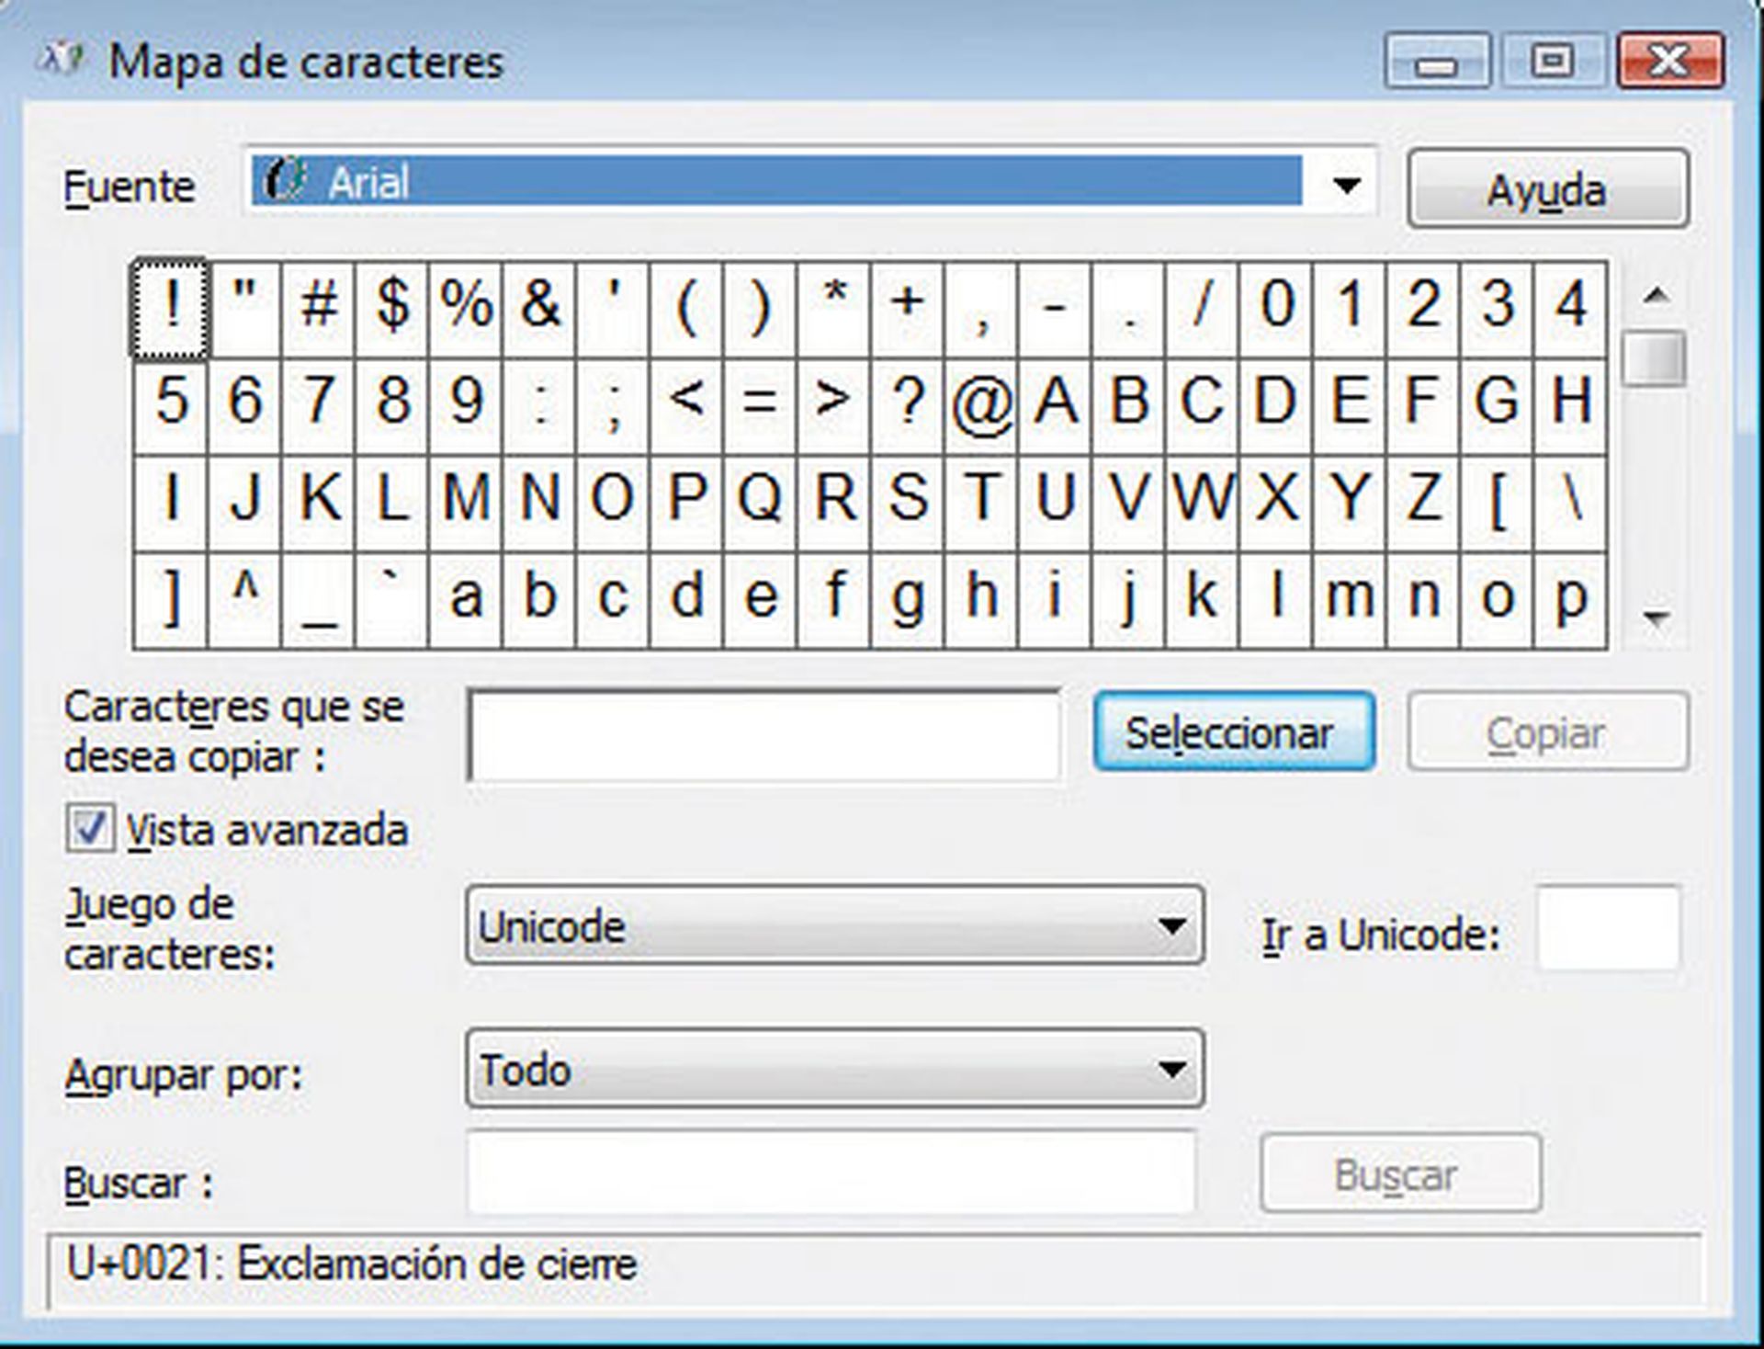Select the asterisk character in the grid
Image resolution: width=1764 pixels, height=1349 pixels.
(831, 308)
